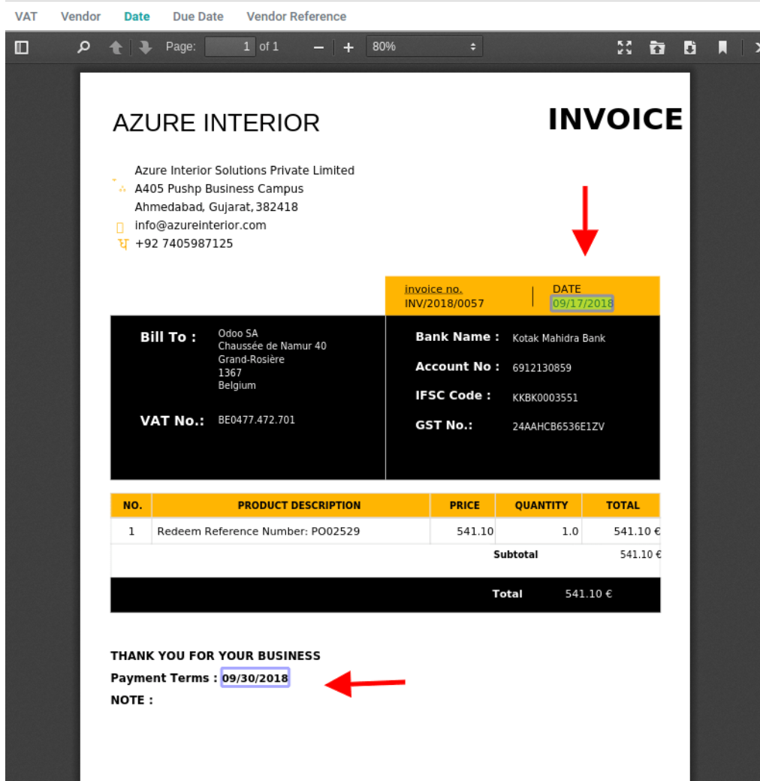Choose the Vendor Reference field tab
This screenshot has height=781, width=760.
coord(296,17)
